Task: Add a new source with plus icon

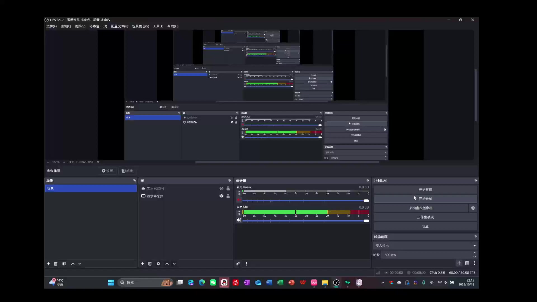Action: pos(143,264)
